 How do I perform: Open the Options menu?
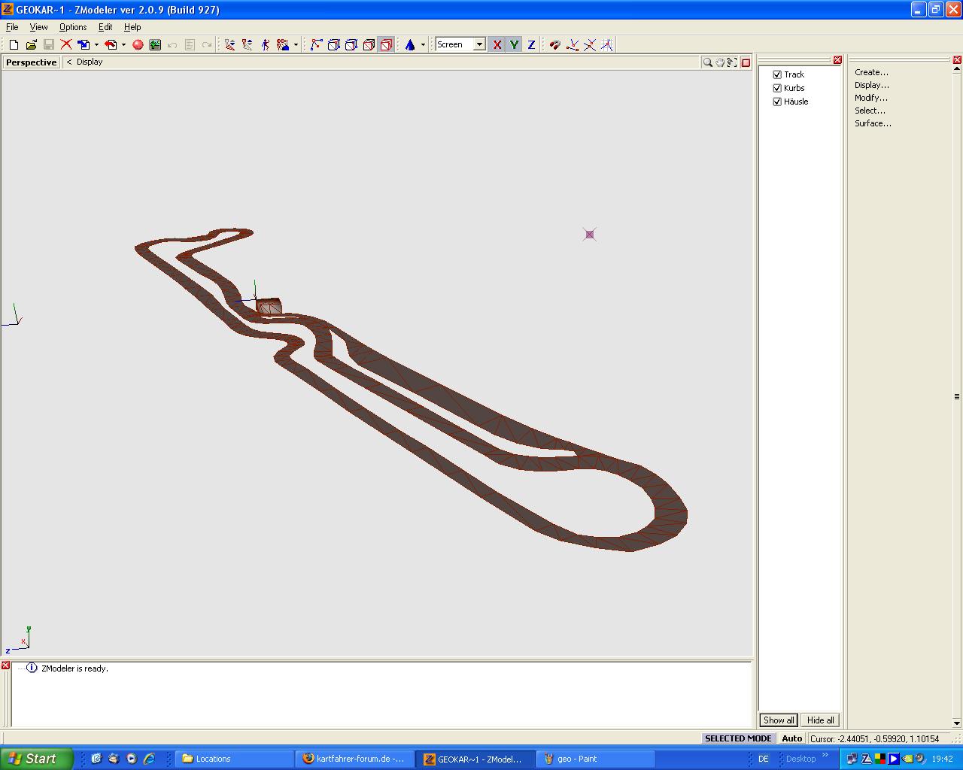73,27
